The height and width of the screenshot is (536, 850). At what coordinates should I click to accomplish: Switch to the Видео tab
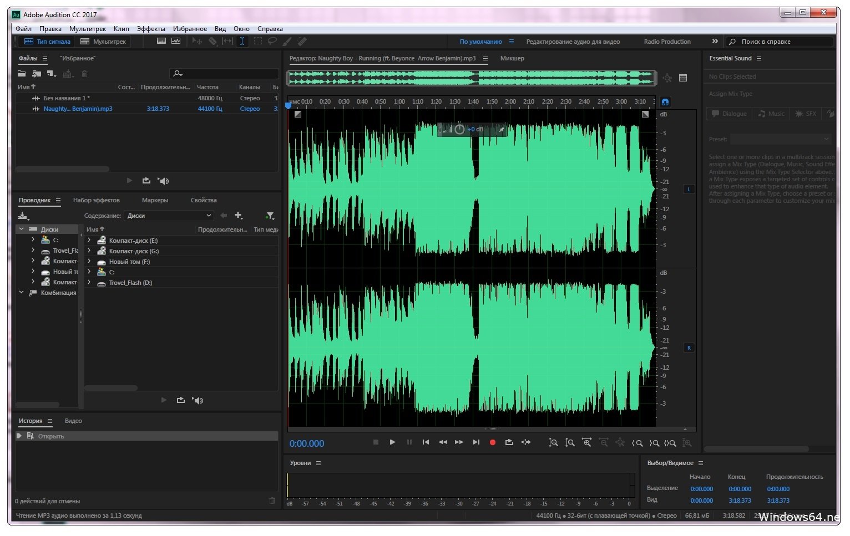(73, 421)
